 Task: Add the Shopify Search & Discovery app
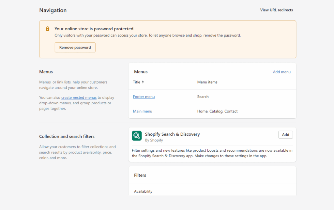[285, 135]
